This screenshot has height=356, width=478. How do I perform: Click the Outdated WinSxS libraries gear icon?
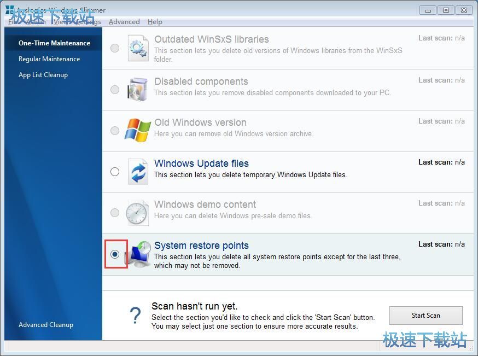pyautogui.click(x=138, y=48)
